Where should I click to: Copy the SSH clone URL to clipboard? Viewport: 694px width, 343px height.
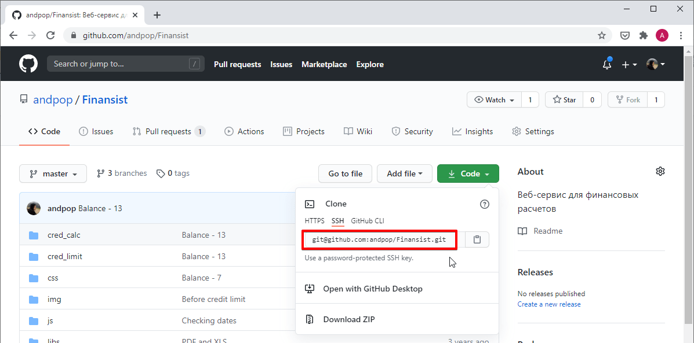(x=477, y=239)
